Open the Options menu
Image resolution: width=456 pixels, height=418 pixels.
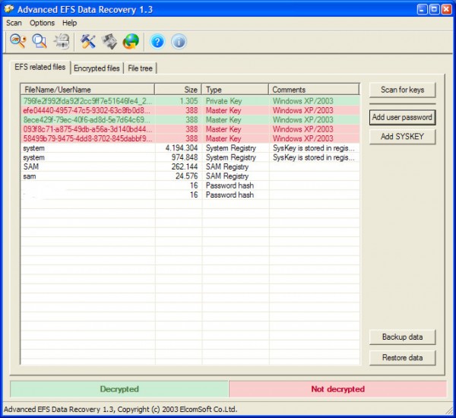click(42, 24)
